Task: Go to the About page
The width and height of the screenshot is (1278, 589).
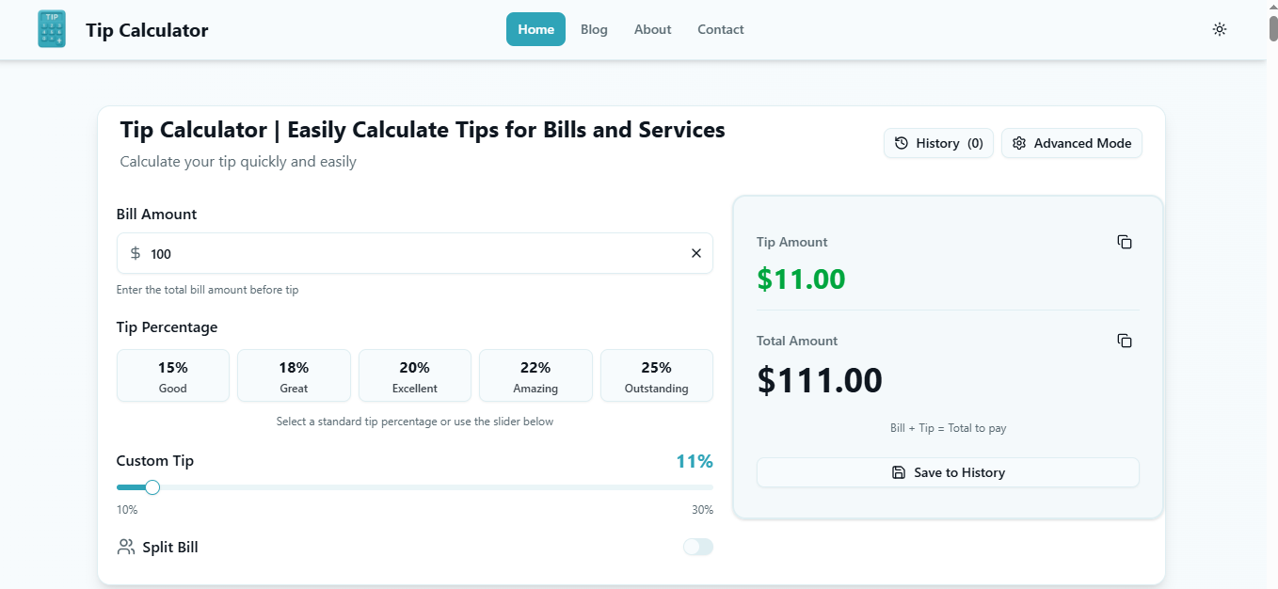Action: click(x=652, y=29)
